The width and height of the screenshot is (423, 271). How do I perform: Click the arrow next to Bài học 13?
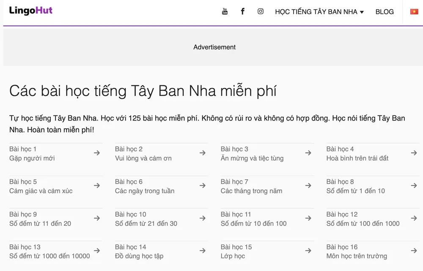[97, 251]
